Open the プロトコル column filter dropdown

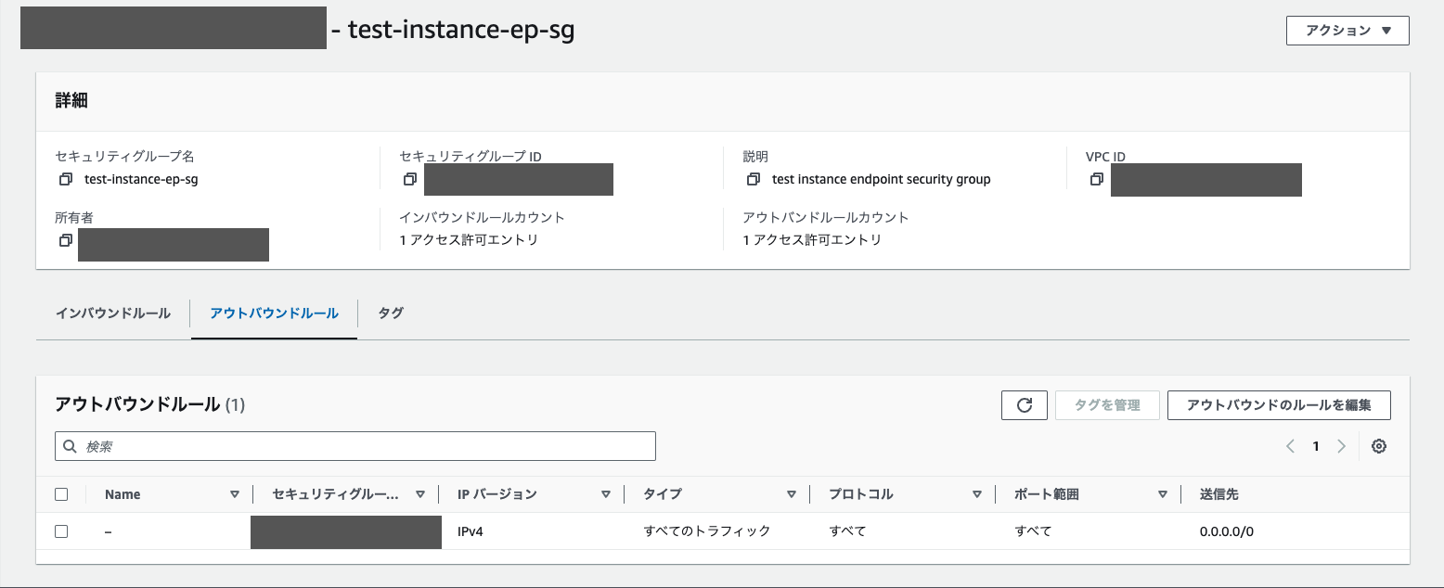click(x=976, y=493)
